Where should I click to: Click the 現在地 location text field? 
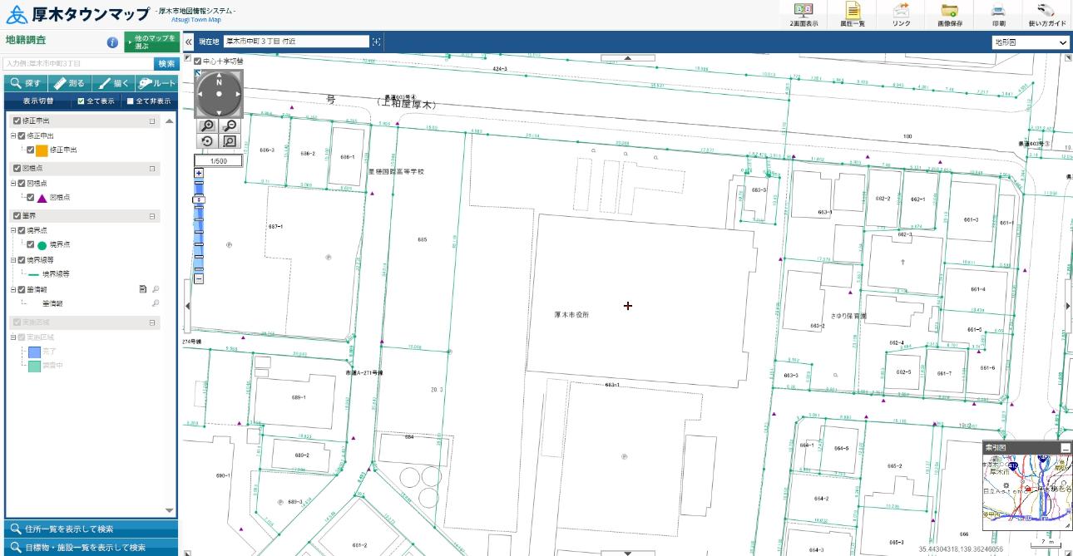tap(295, 42)
